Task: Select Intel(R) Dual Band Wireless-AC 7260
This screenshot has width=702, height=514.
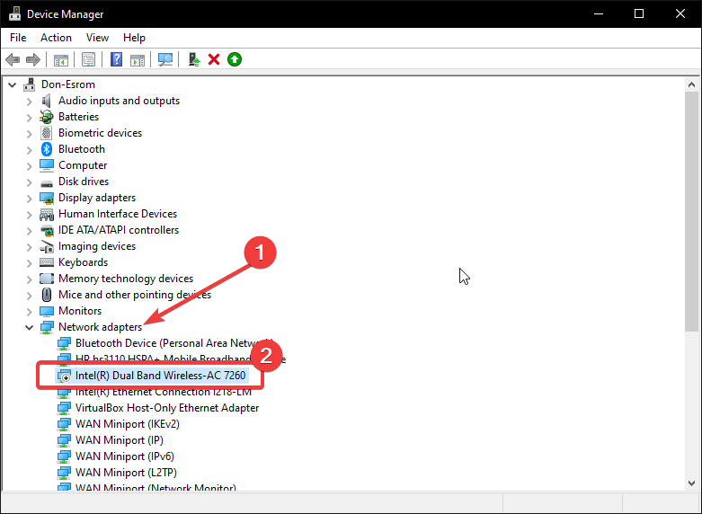Action: click(x=160, y=376)
